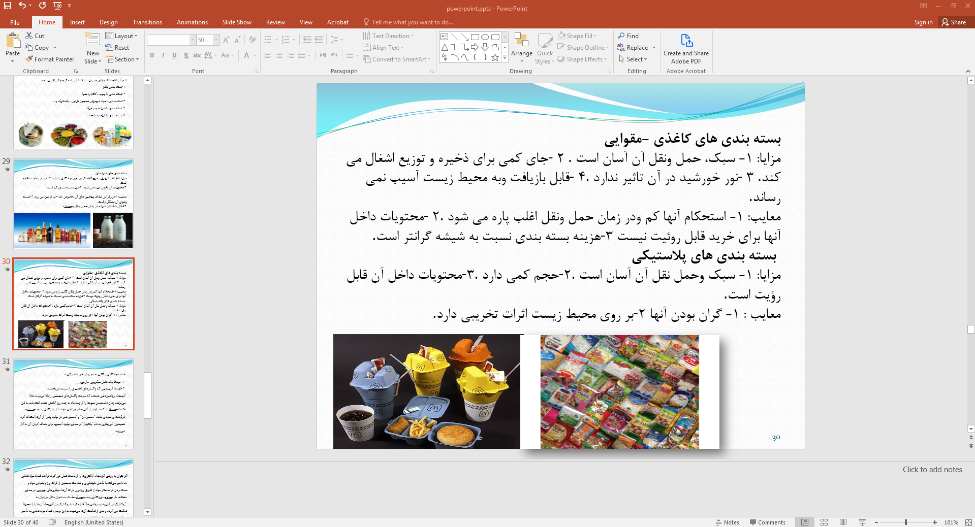Viewport: 975px width, 527px height.
Task: Click the zoom slider handle
Action: point(905,522)
